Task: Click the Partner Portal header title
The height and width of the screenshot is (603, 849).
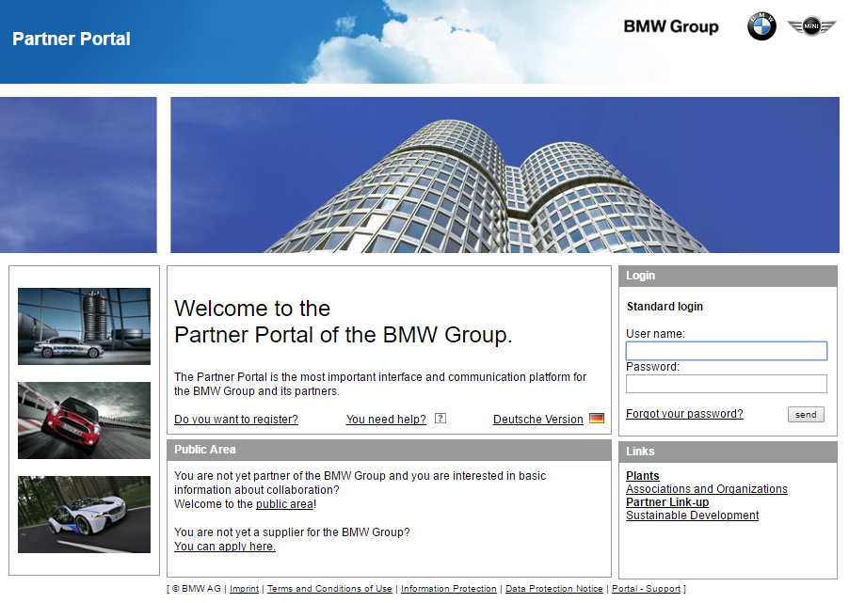Action: tap(71, 39)
